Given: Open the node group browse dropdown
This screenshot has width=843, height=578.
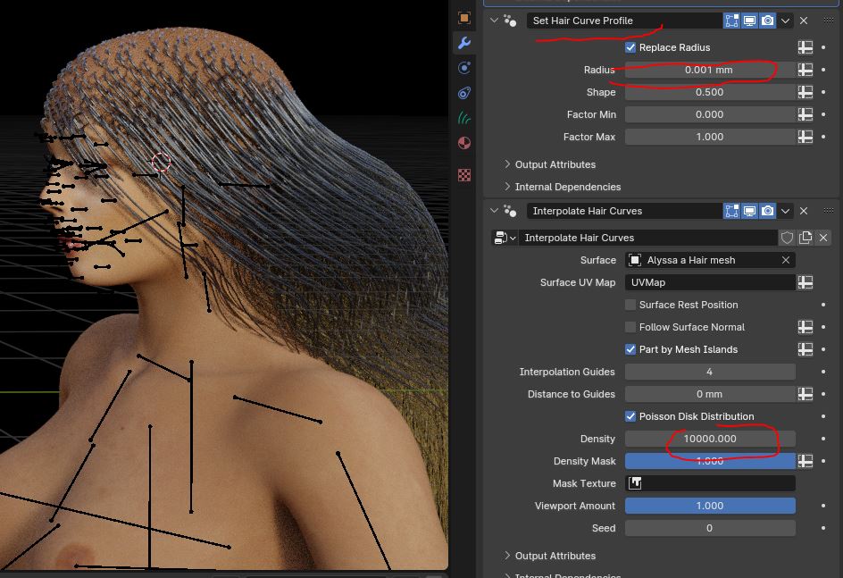Looking at the screenshot, I should (505, 238).
